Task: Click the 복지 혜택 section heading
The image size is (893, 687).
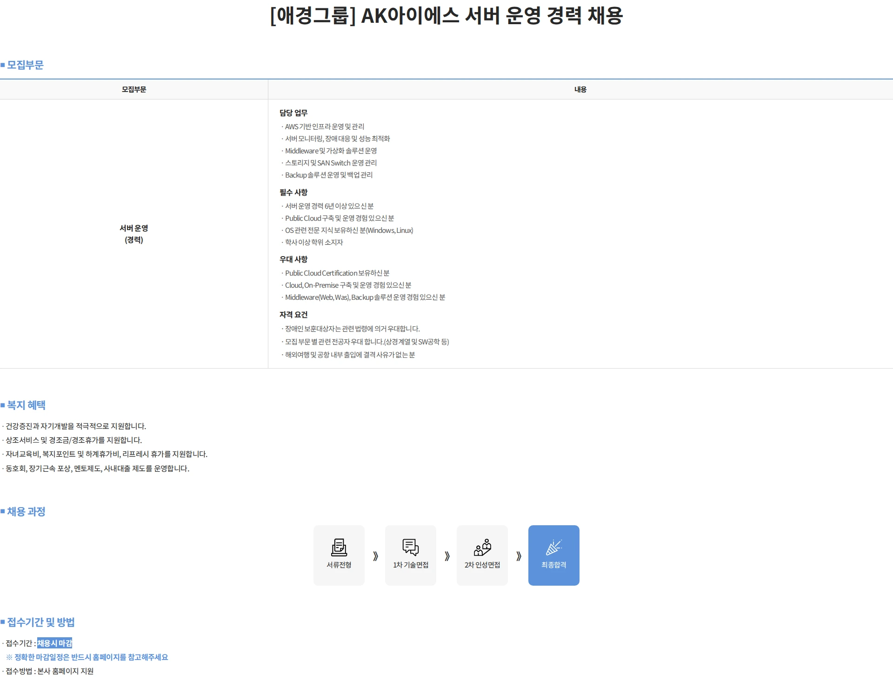Action: (x=26, y=405)
